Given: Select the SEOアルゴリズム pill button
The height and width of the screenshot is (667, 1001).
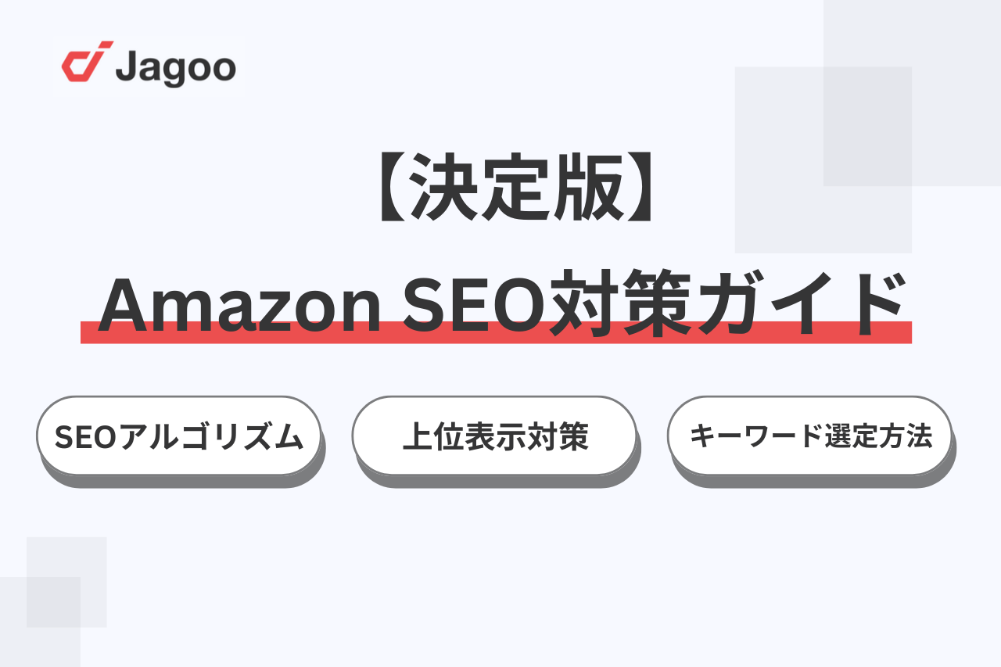Looking at the screenshot, I should [179, 436].
